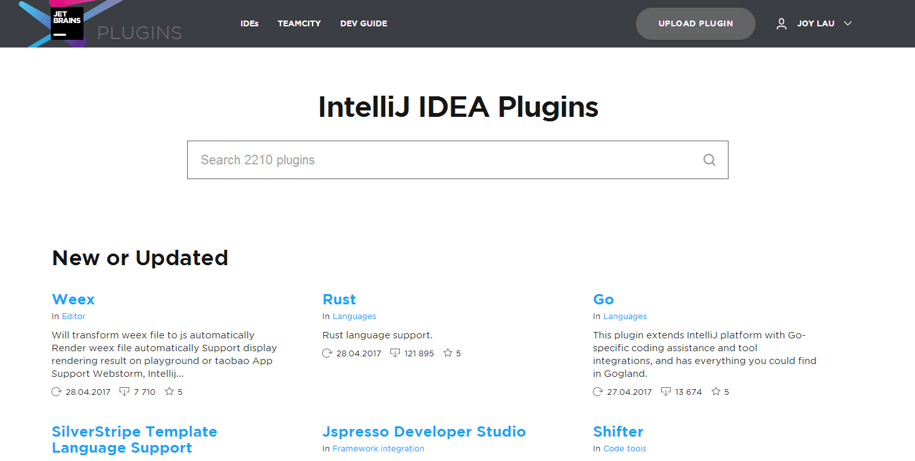Click the Go update date icon

click(x=598, y=392)
